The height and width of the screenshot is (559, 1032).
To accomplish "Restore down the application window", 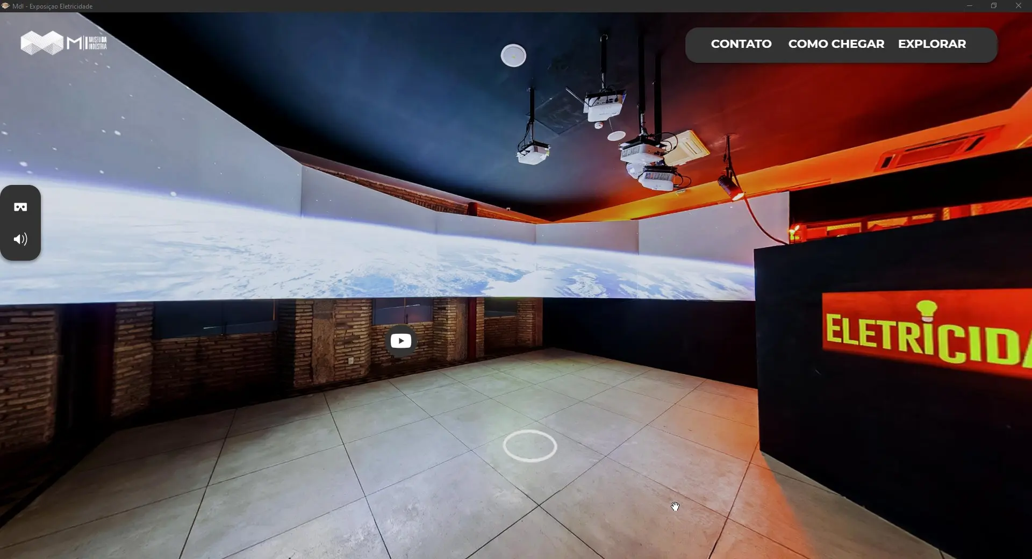I will tap(994, 6).
